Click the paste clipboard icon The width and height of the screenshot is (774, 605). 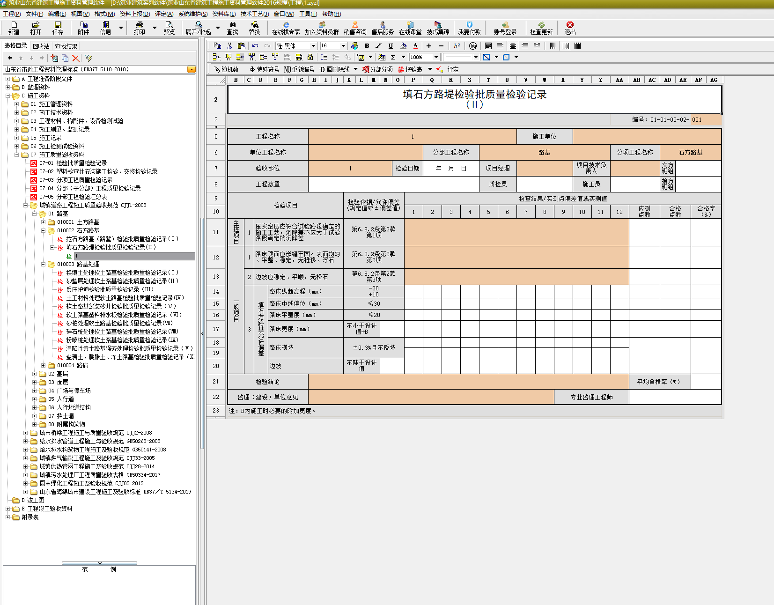242,45
